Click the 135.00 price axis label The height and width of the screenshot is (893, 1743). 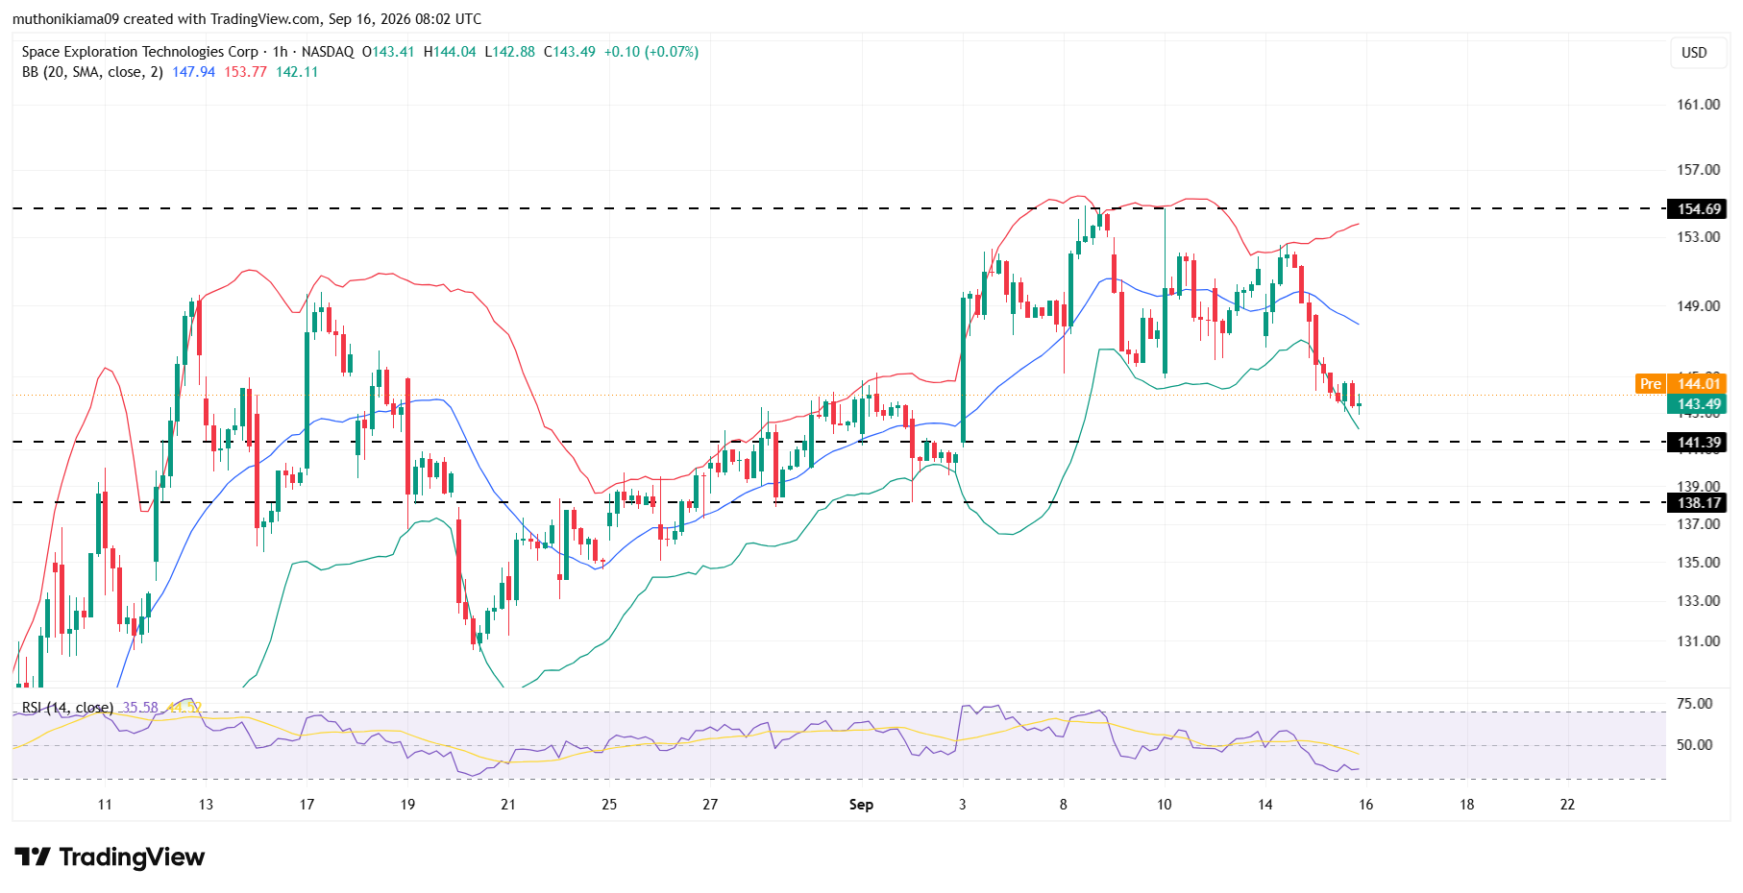tap(1699, 563)
